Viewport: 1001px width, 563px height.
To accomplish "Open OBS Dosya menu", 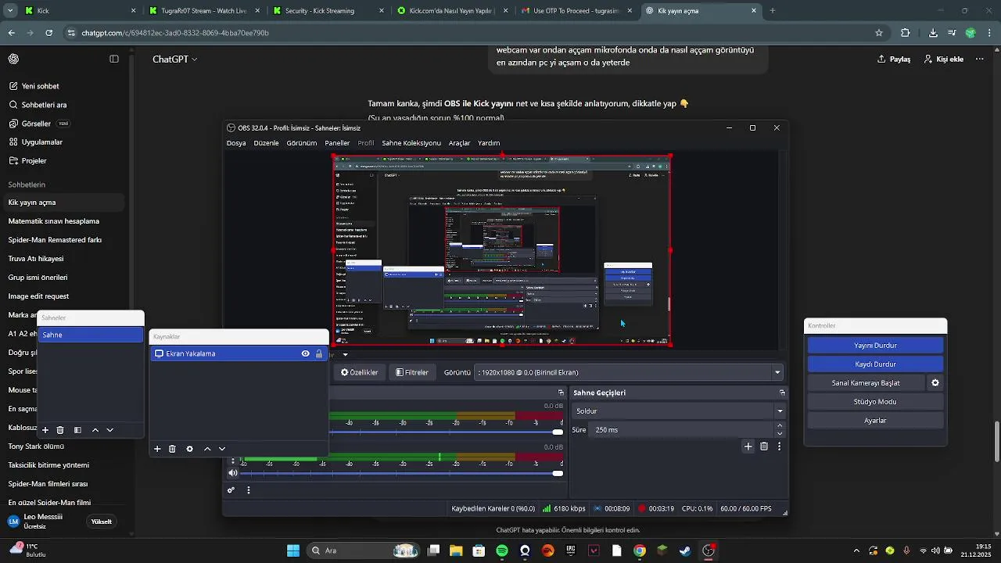I will (236, 143).
